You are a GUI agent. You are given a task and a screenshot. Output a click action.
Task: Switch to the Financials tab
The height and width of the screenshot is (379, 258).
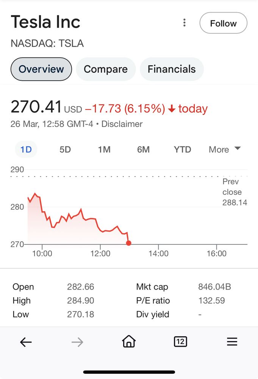[x=172, y=69]
